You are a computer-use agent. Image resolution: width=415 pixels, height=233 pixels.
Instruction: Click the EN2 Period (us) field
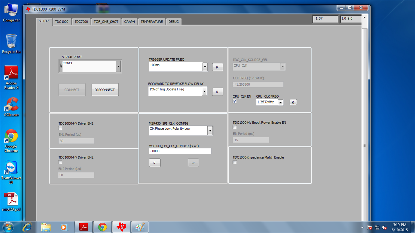click(76, 175)
